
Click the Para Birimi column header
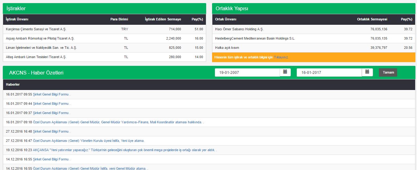(x=119, y=19)
